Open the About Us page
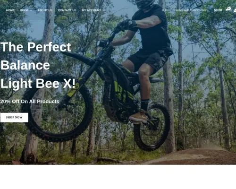 click(x=45, y=10)
